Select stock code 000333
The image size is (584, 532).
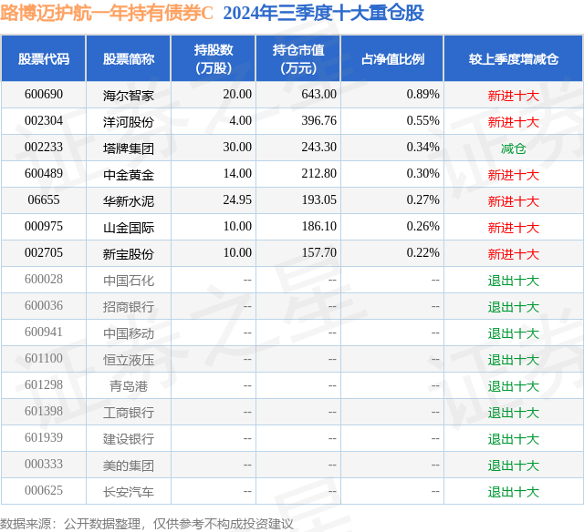pos(44,464)
